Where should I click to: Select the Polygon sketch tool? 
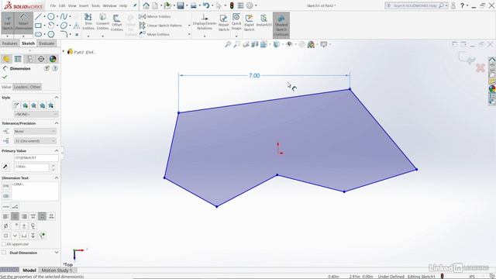(51, 34)
